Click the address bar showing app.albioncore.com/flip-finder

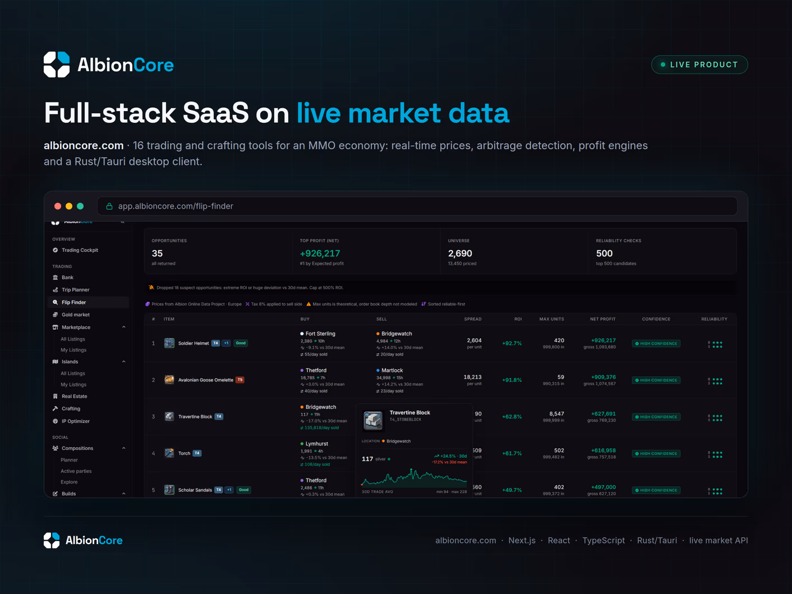point(417,206)
